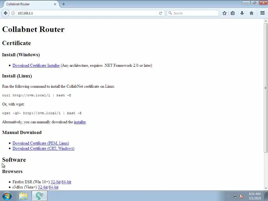Reload the page with the refresh icon
Viewport: 268px width, 201px height.
point(160,13)
